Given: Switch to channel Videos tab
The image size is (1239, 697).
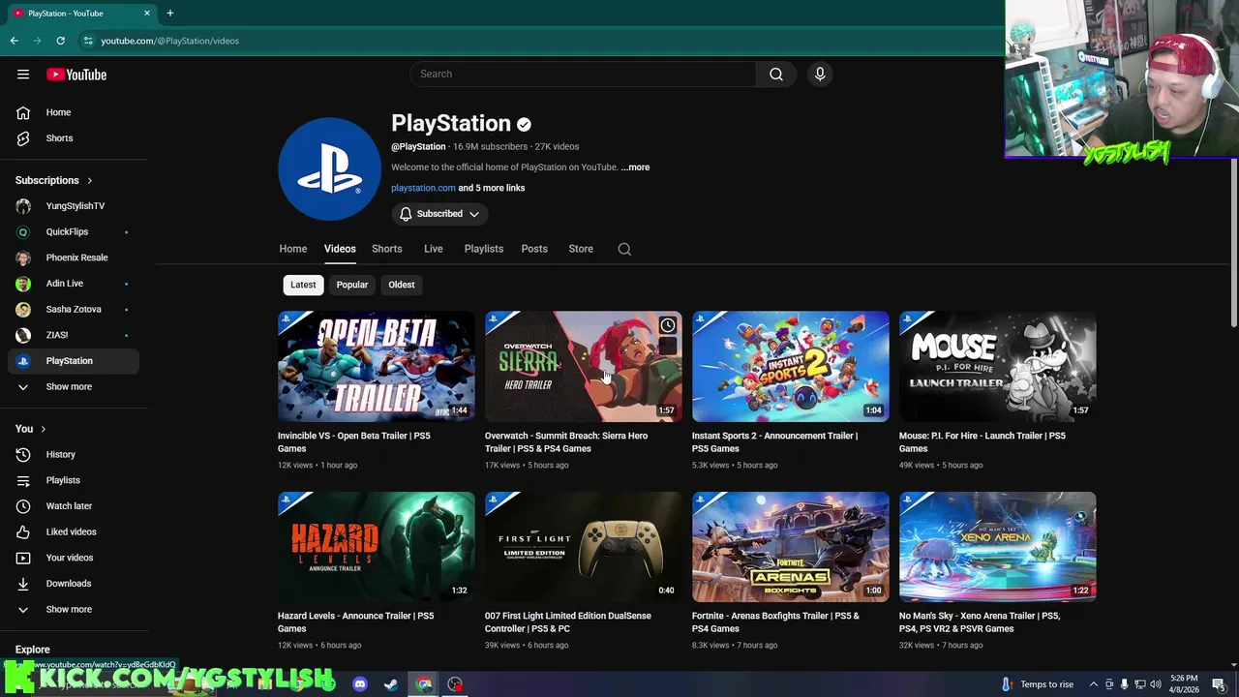Looking at the screenshot, I should coord(340,249).
